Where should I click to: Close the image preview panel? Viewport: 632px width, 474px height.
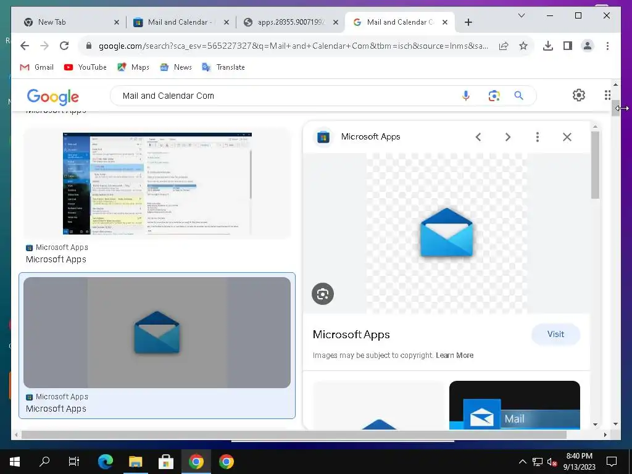[x=567, y=137]
